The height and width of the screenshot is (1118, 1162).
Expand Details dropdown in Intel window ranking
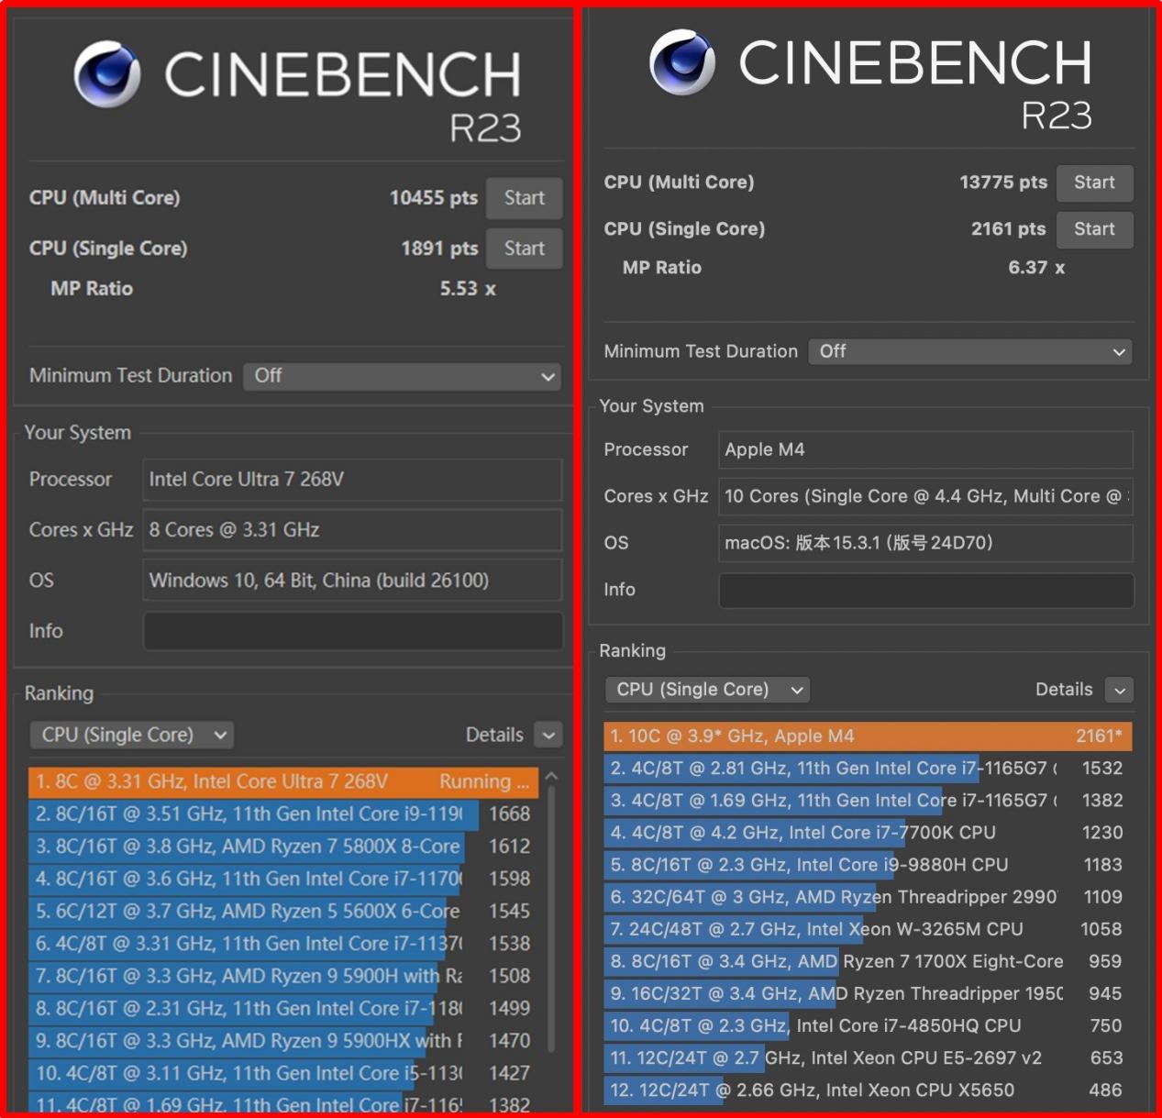click(x=548, y=735)
